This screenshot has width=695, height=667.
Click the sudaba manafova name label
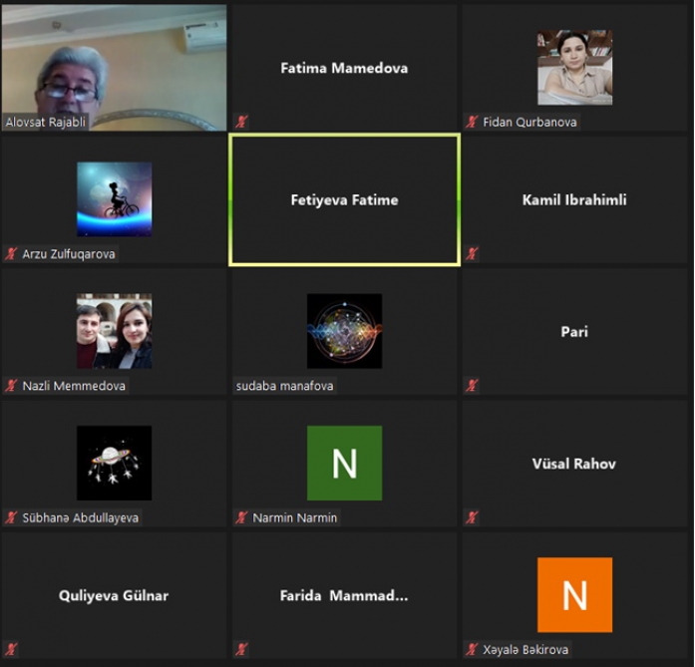point(284,386)
